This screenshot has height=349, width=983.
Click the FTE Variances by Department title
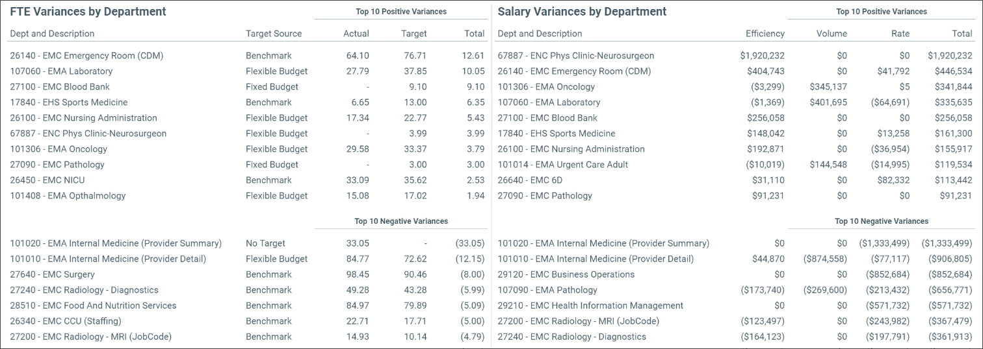pyautogui.click(x=88, y=12)
